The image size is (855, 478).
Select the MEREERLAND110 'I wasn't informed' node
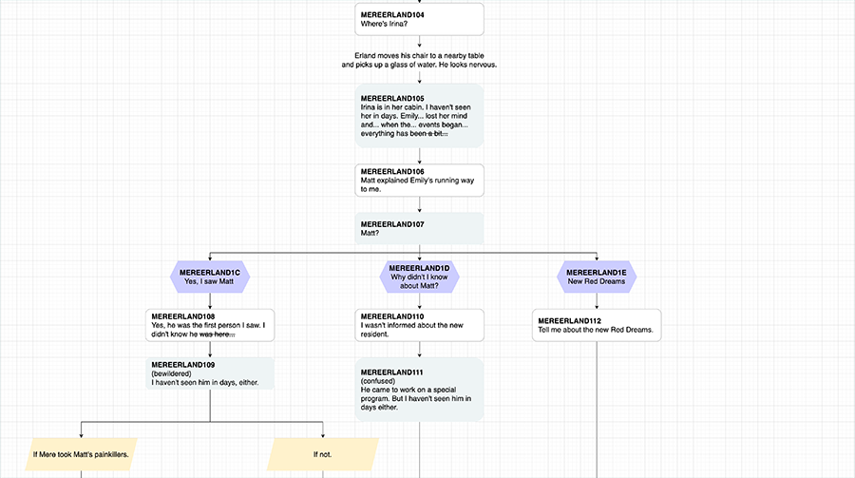tap(419, 325)
